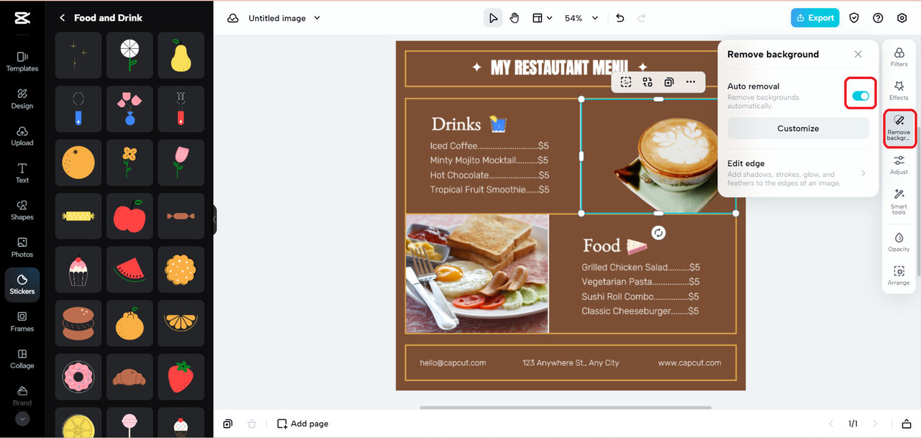Add the strawberry sticker
Screen dimensions: 921x438
click(x=181, y=376)
